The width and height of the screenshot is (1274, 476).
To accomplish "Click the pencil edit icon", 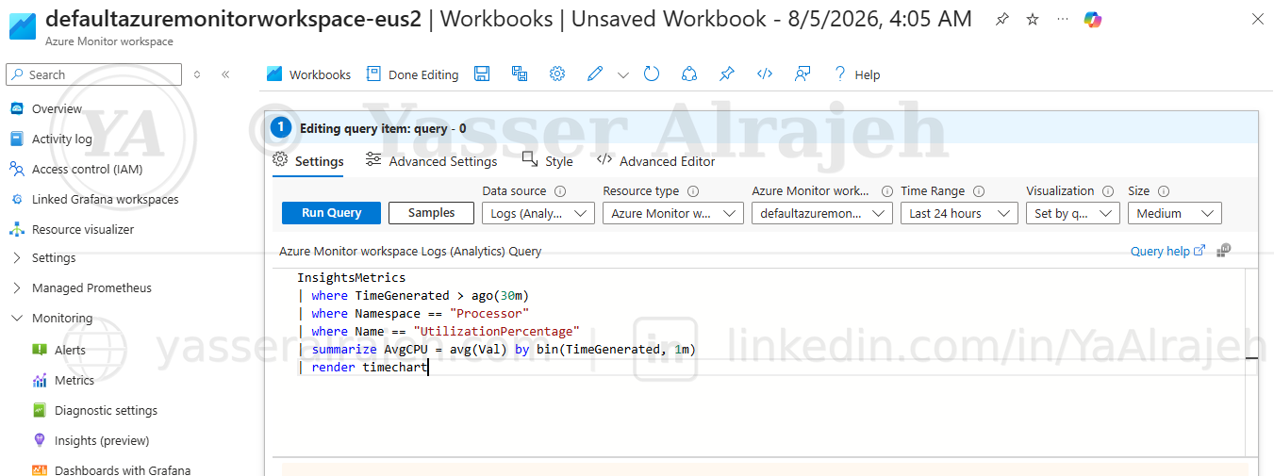I will [594, 74].
